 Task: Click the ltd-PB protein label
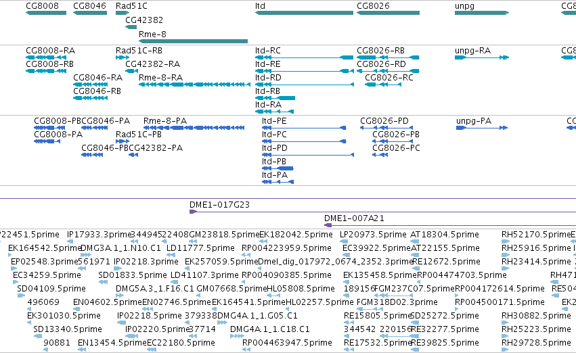274,162
